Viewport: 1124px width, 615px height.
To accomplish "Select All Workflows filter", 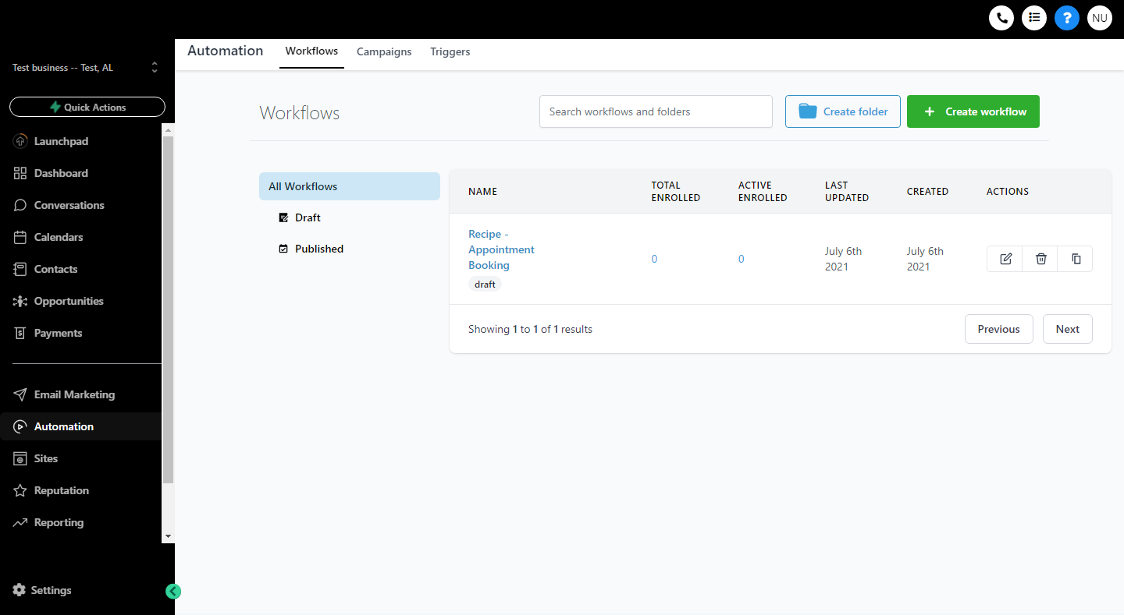I will click(x=350, y=186).
